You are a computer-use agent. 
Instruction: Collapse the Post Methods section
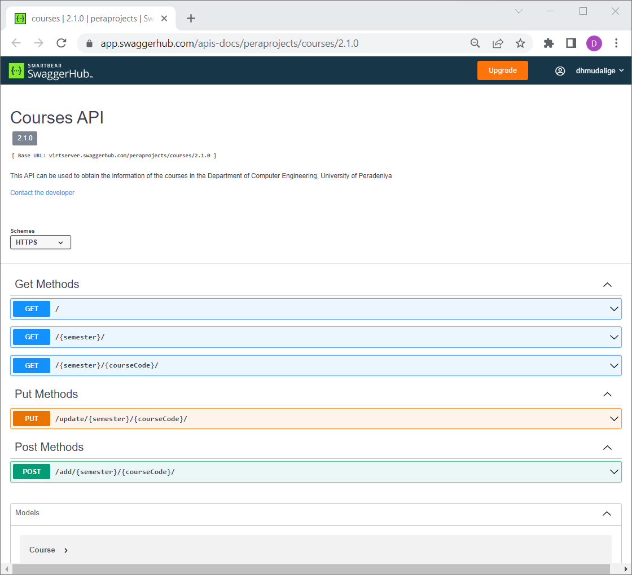(607, 448)
